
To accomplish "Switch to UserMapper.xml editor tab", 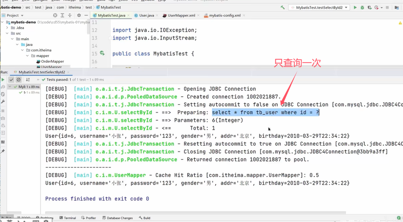I will (181, 15).
